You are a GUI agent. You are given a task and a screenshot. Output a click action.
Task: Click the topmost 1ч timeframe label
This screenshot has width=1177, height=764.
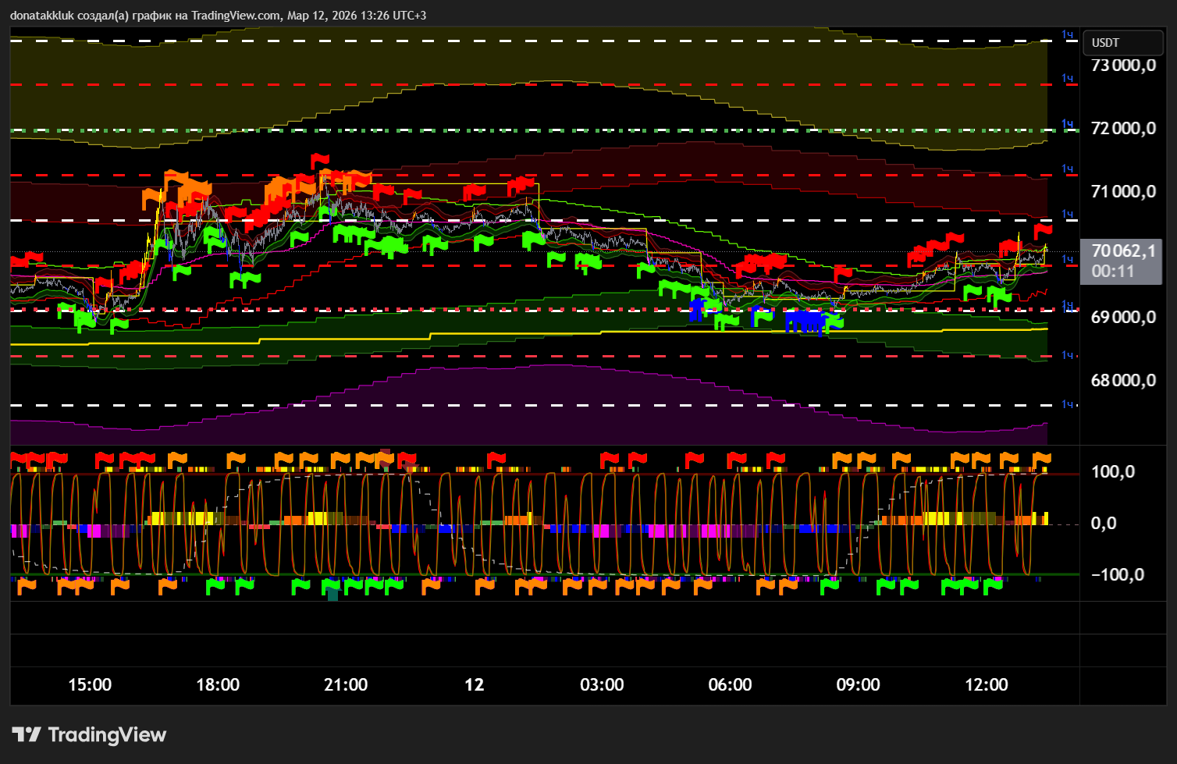1068,35
